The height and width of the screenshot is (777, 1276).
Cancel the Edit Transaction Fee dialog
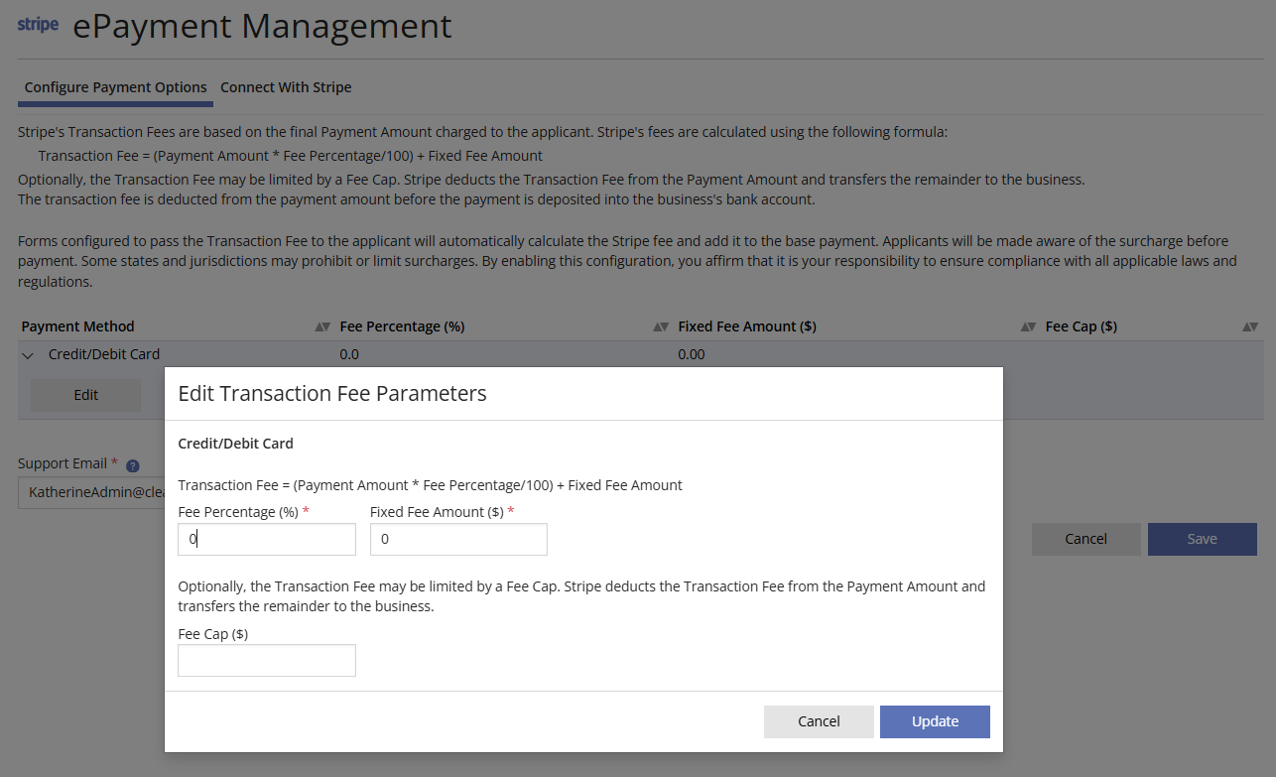pyautogui.click(x=819, y=721)
